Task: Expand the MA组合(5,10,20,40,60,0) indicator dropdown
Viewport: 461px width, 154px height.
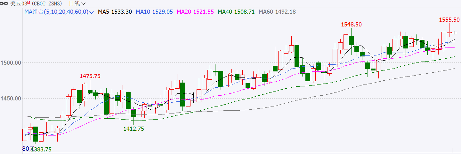Action: point(59,12)
